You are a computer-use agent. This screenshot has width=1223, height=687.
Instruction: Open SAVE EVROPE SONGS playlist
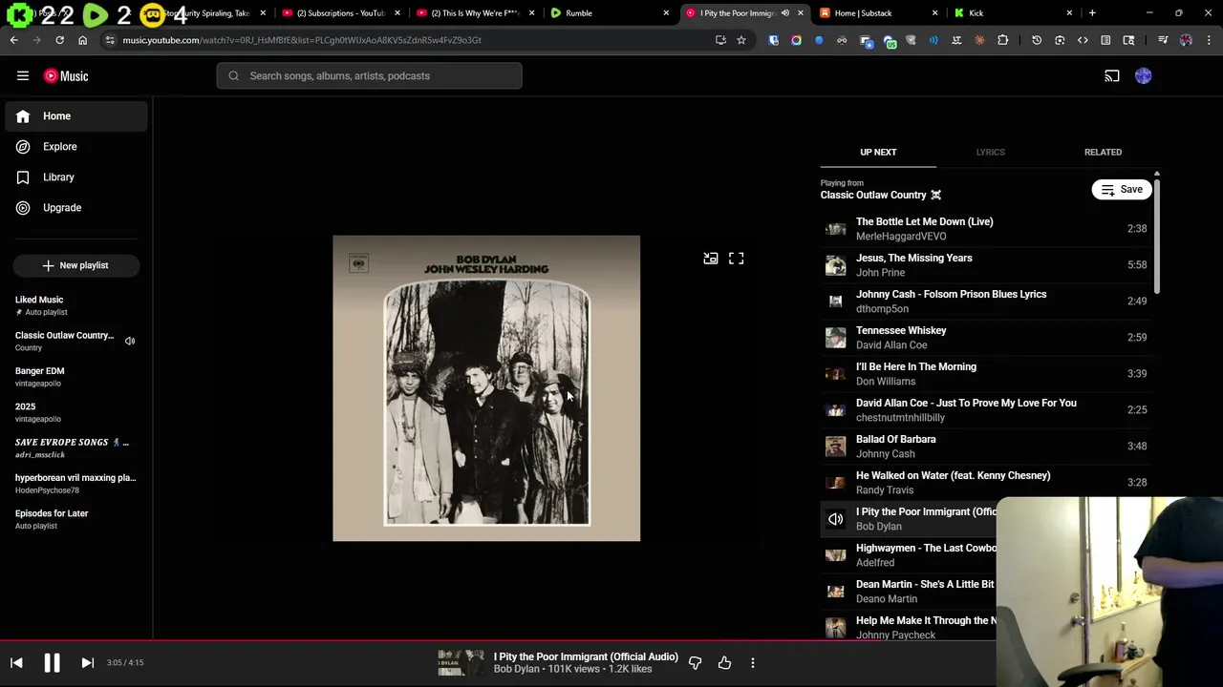point(76,448)
